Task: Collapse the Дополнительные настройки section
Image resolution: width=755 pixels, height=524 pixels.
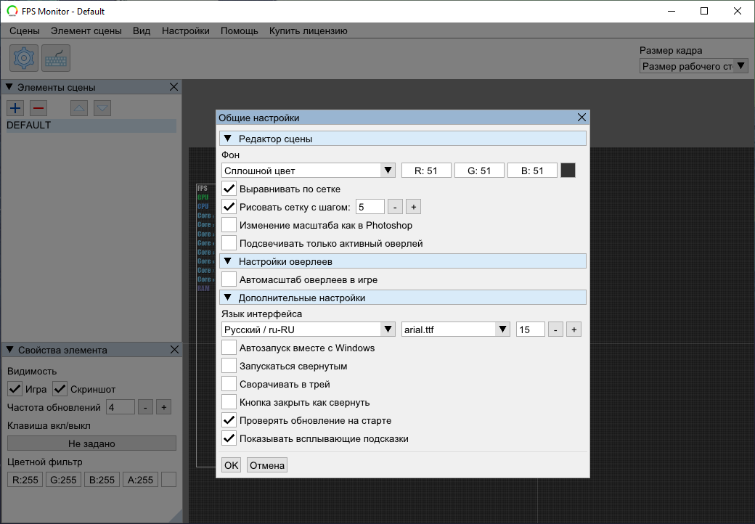Action: click(228, 298)
